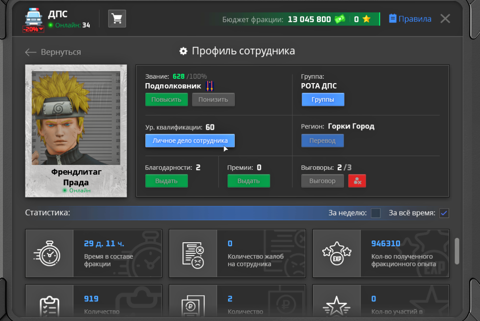Click the Статистика: heading
480x321 pixels.
48,213
